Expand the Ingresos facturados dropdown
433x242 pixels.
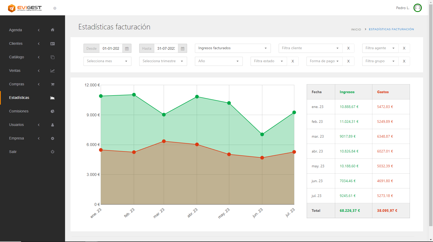(233, 48)
